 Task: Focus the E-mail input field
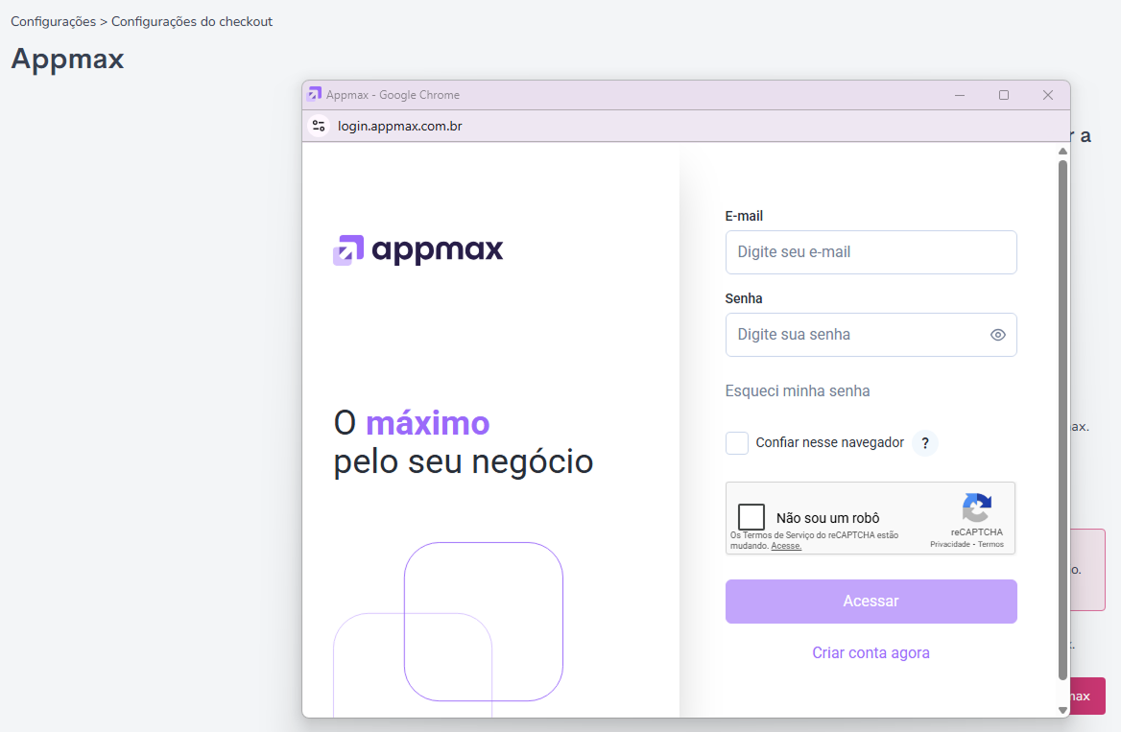871,252
